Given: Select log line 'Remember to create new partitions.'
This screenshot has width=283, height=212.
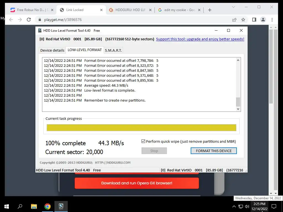Looking at the screenshot, I should (x=115, y=100).
